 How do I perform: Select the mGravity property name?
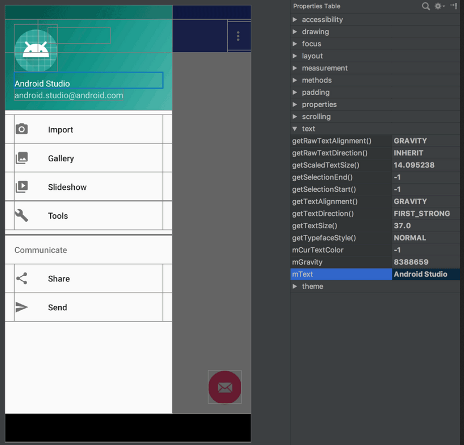pyautogui.click(x=307, y=262)
